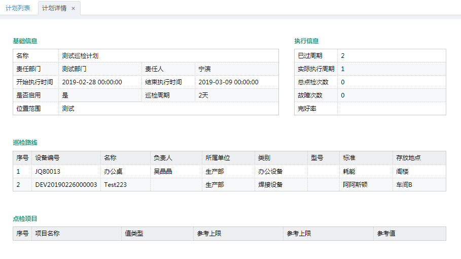This screenshot has width=461, height=259.
Task: Click the 吴晶晶 responsible person cell
Action: pyautogui.click(x=176, y=171)
